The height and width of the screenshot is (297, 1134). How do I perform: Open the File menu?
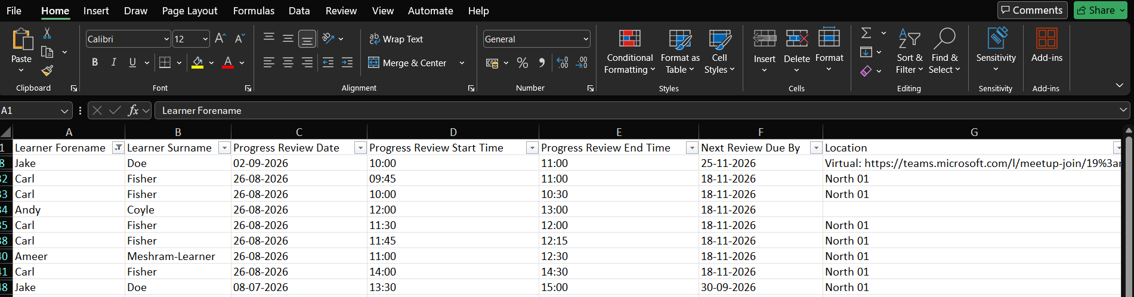14,11
